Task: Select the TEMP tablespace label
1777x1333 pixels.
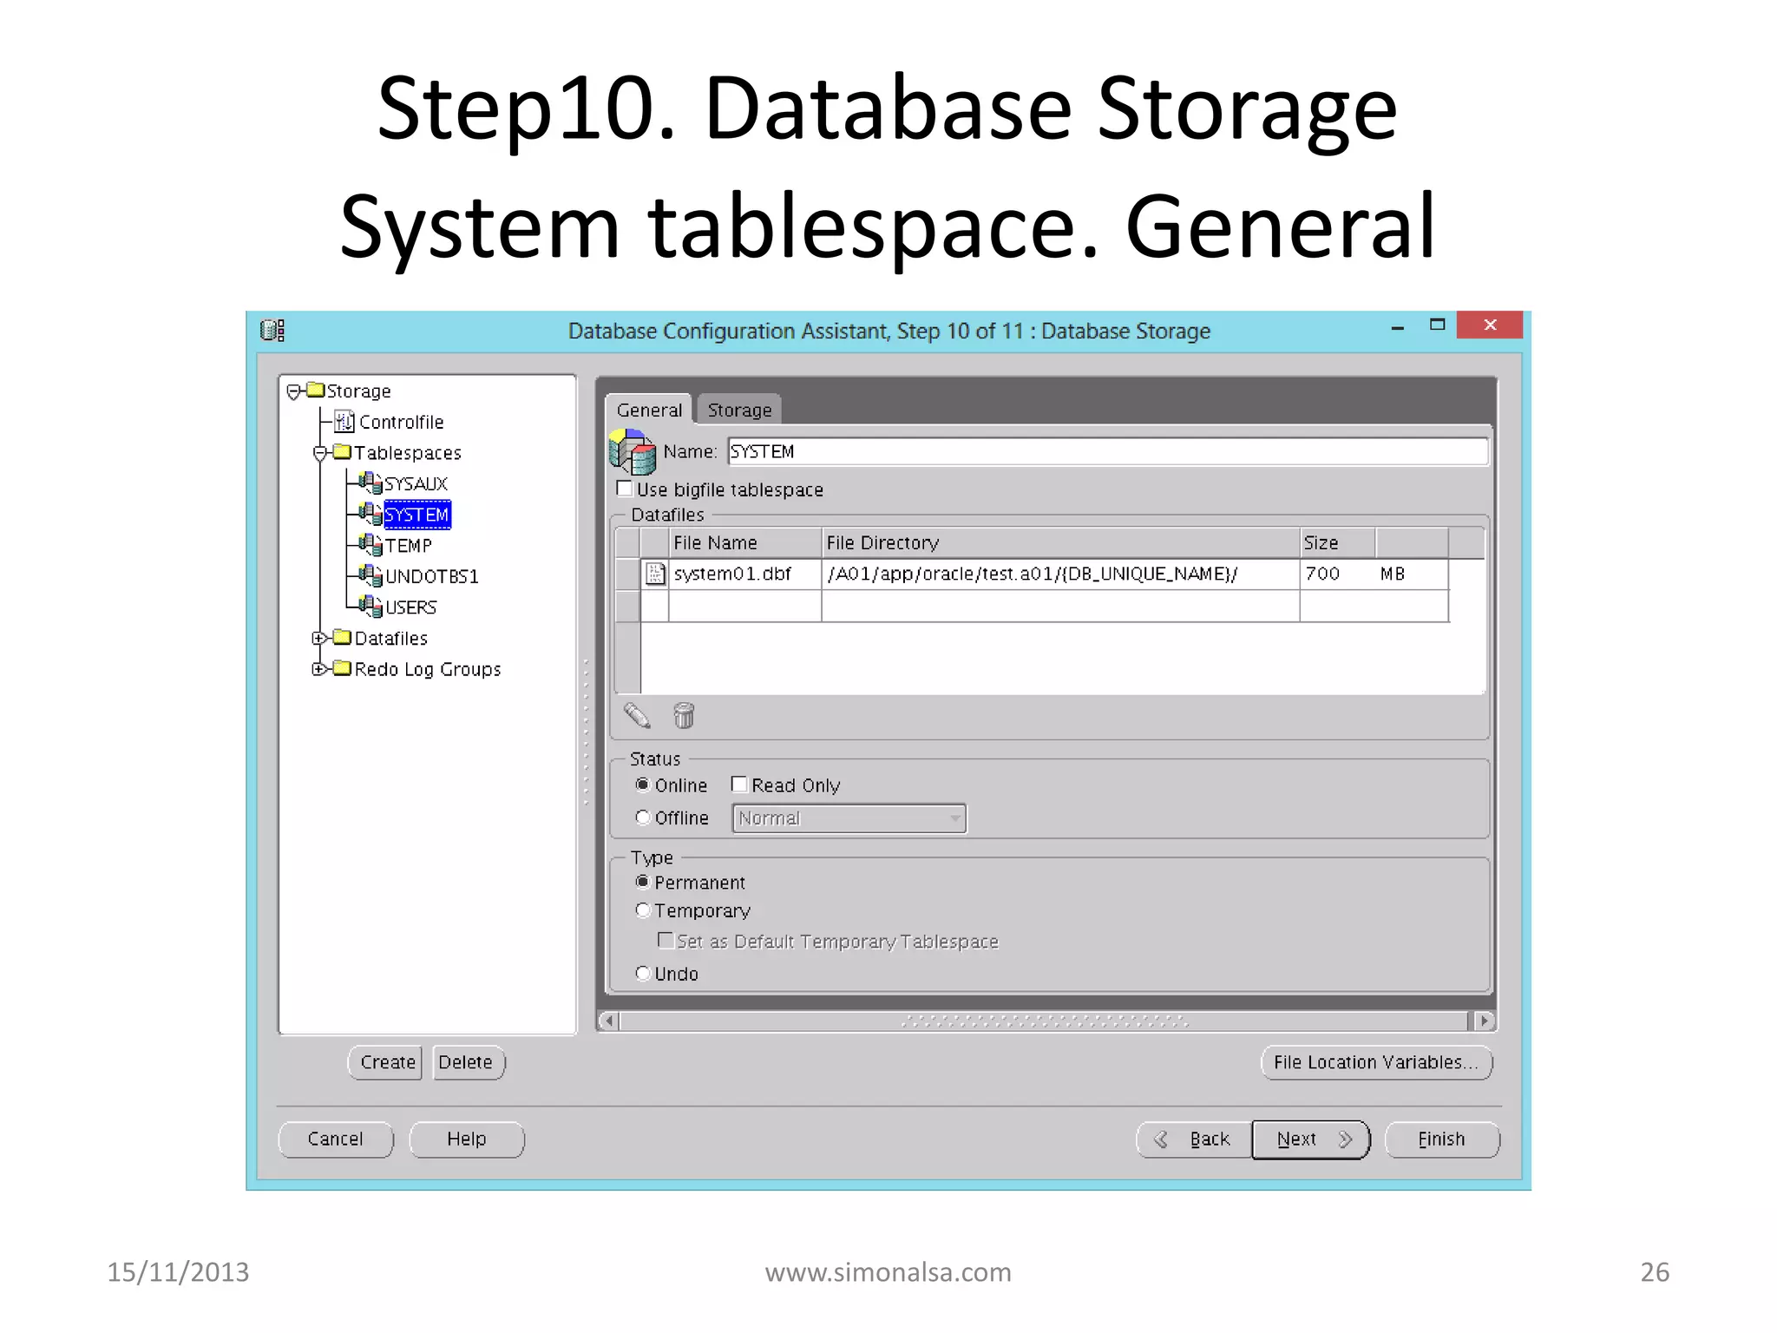Action: (x=409, y=546)
